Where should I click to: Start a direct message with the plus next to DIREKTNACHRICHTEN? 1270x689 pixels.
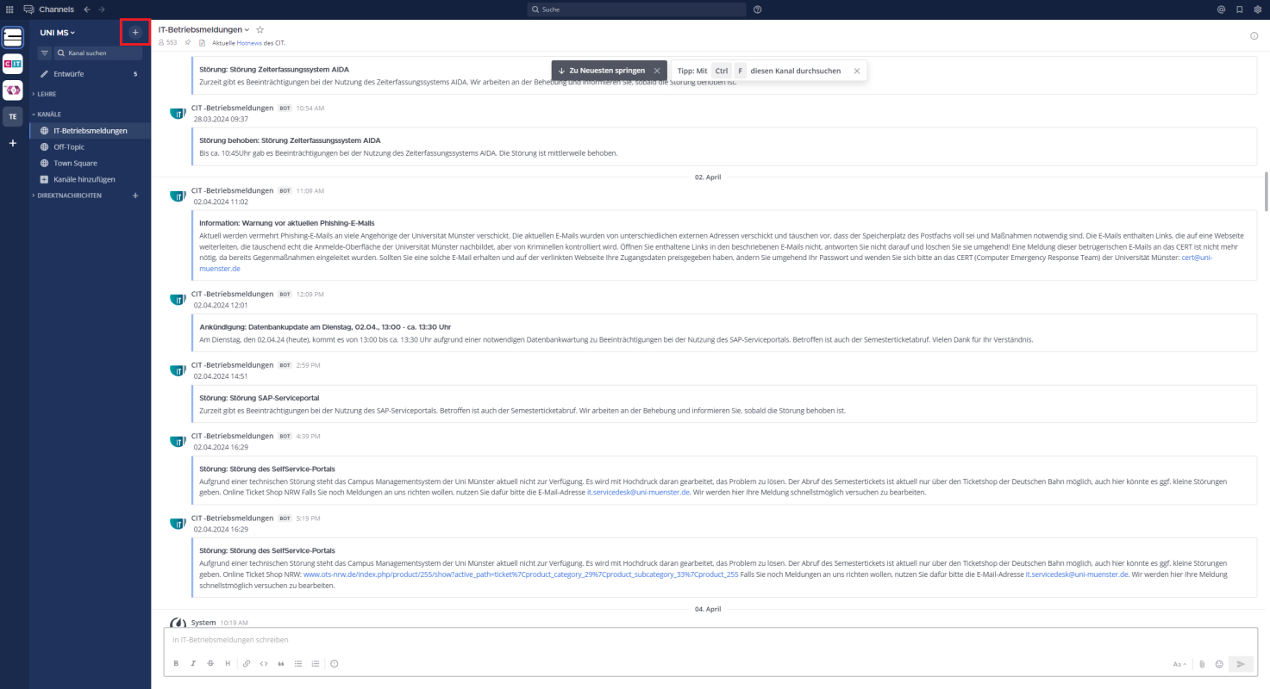(x=135, y=196)
